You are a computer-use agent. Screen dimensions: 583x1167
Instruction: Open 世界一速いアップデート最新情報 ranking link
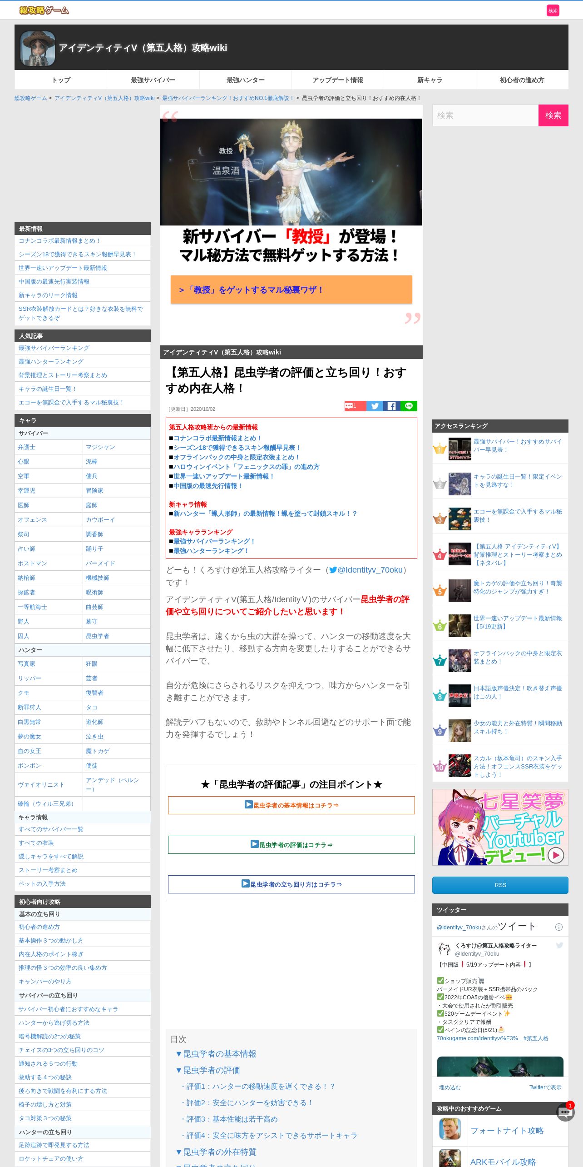(x=518, y=622)
